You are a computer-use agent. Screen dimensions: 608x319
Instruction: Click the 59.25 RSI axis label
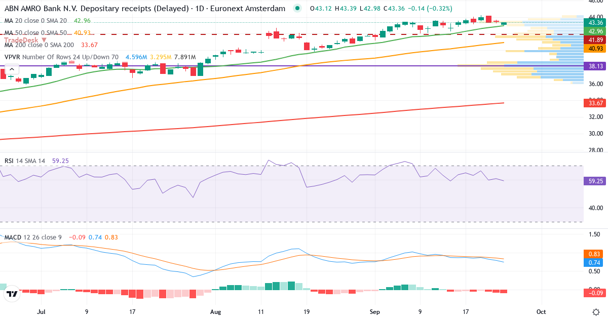[x=595, y=181]
